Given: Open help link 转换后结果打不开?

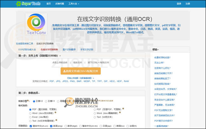Looking at the screenshot, I should coord(163,73).
